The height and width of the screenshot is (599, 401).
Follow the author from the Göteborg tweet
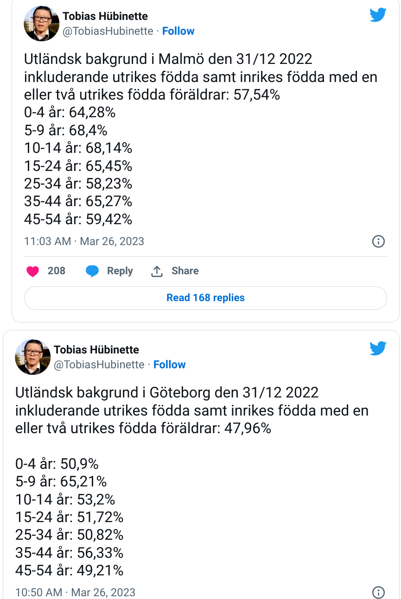click(169, 365)
